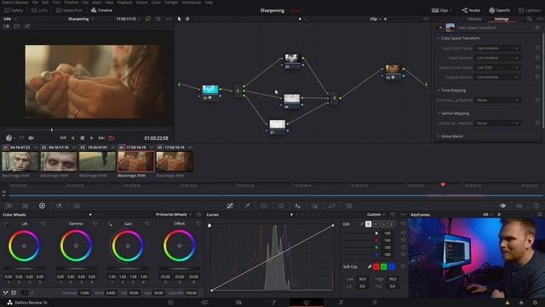Toggle the Color Space Transform effect enable switch

click(x=439, y=27)
